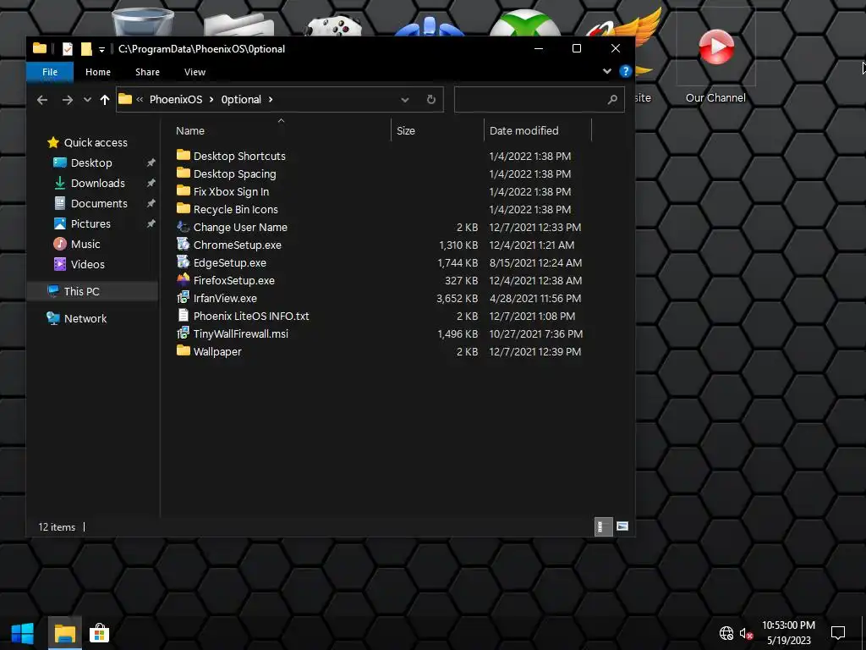Viewport: 866px width, 650px height.
Task: Select FirefoxSetup.exe installer icon
Action: coord(184,279)
